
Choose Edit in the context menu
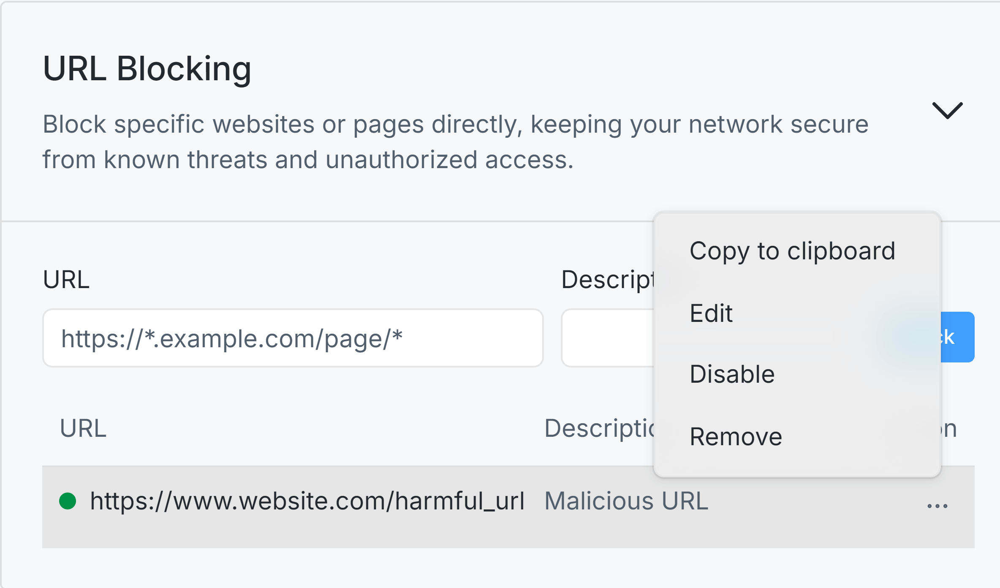711,313
